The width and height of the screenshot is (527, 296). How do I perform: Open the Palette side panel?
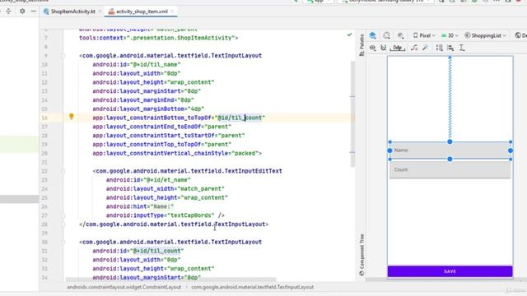(361, 45)
